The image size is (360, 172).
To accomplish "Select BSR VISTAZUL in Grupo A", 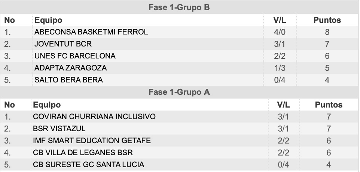I will (x=59, y=129).
